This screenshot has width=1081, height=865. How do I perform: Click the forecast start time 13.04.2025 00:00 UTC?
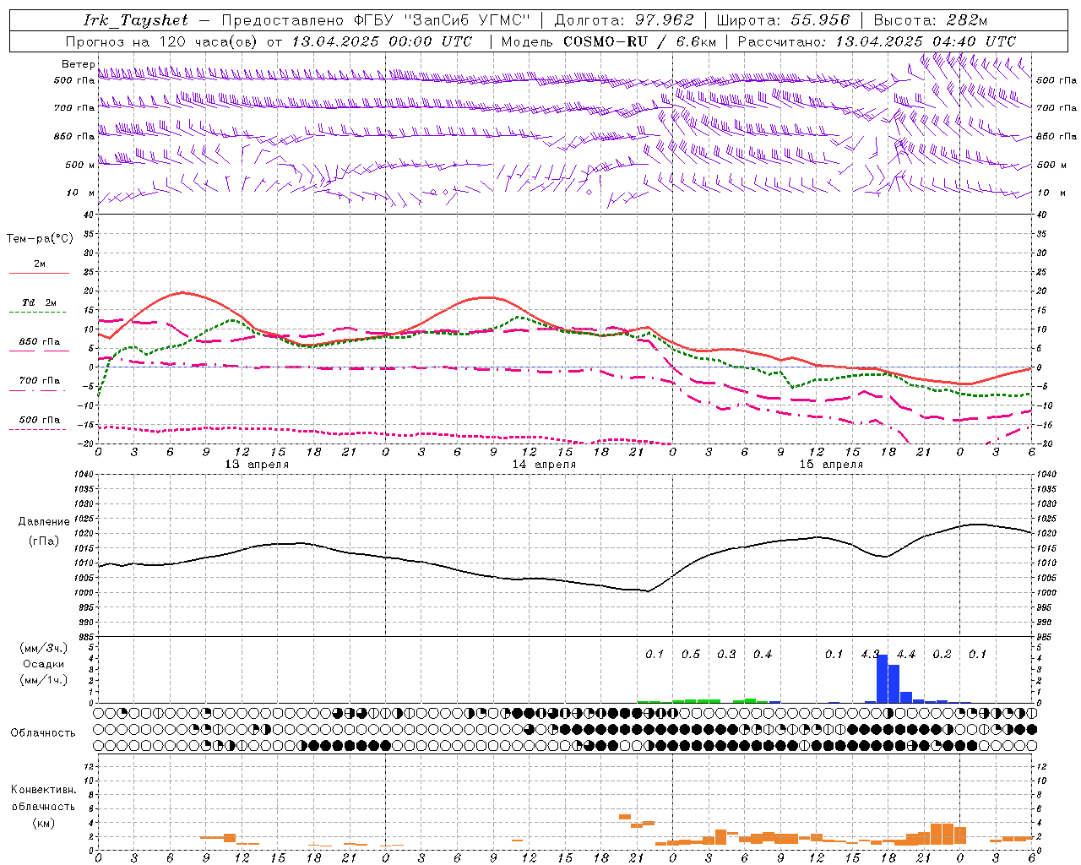382,41
